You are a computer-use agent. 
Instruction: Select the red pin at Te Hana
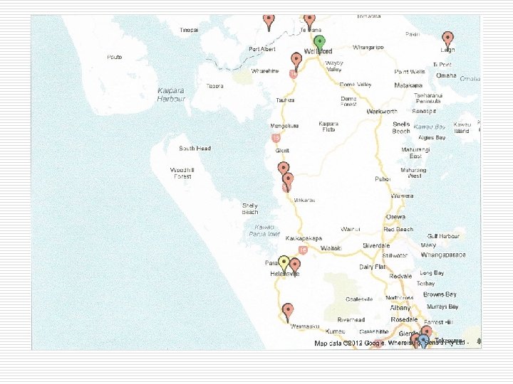[x=309, y=22]
